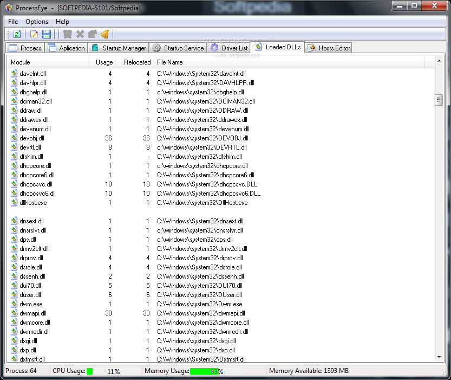Viewport: 451px width, 380px height.
Task: Click the green Memory Usage progress bar
Action: point(204,371)
